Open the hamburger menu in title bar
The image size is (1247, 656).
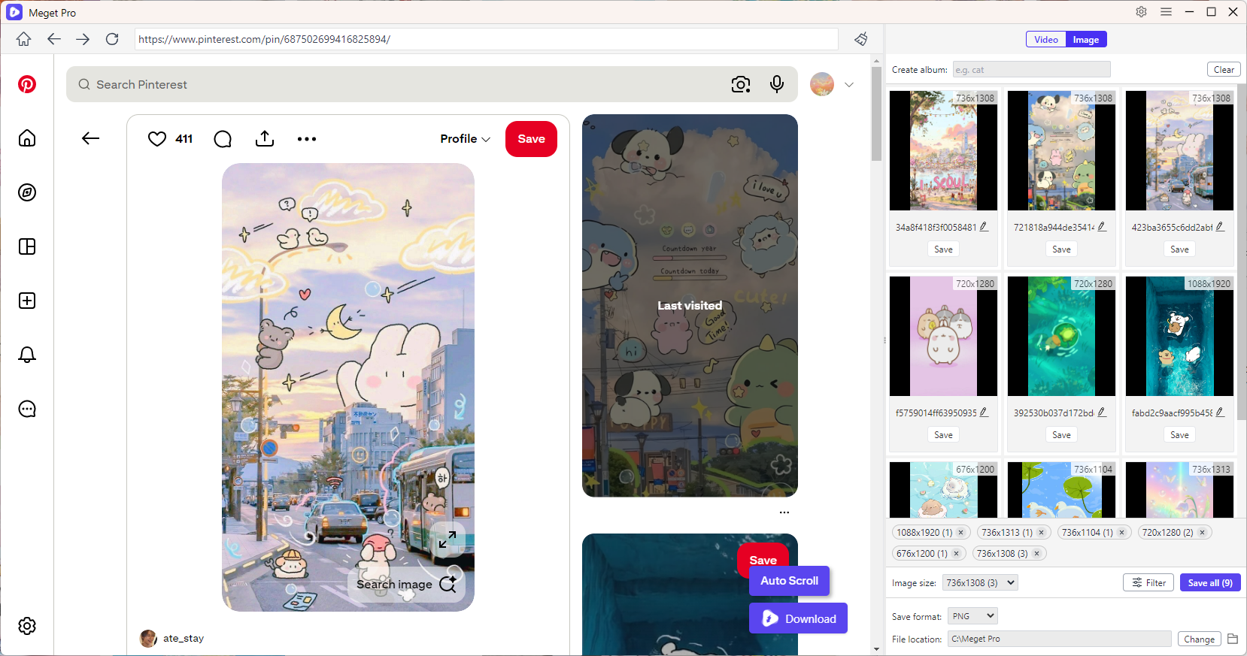point(1166,12)
